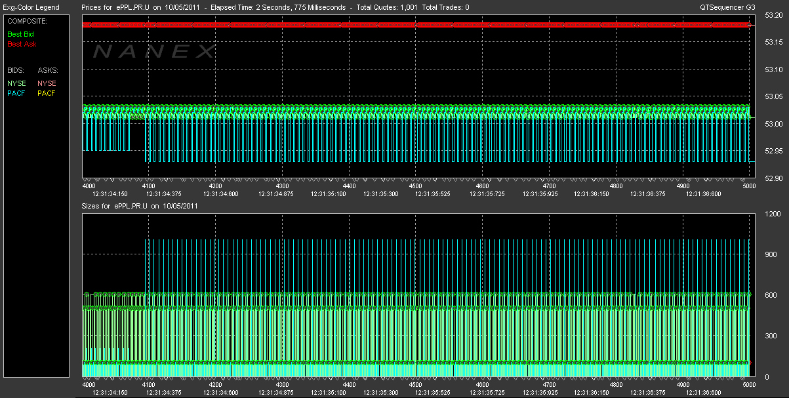This screenshot has height=398, width=789.
Task: Select the "Total Trades: 0" text
Action: pyautogui.click(x=447, y=8)
